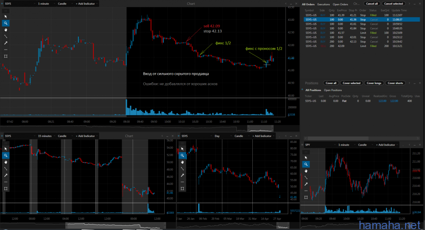The width and height of the screenshot is (425, 230).
Task: Activate the magnifier tool in the SPY chart
Action: [306, 164]
